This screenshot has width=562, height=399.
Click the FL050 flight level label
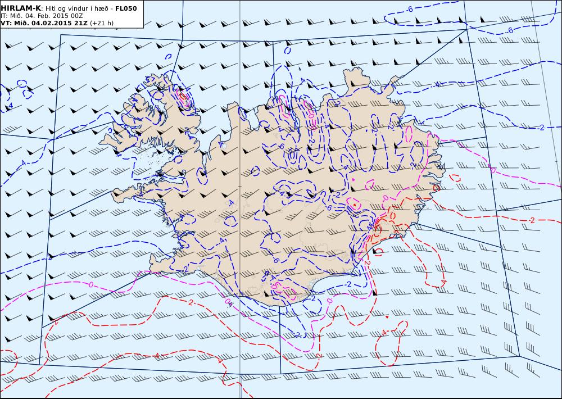pos(126,8)
